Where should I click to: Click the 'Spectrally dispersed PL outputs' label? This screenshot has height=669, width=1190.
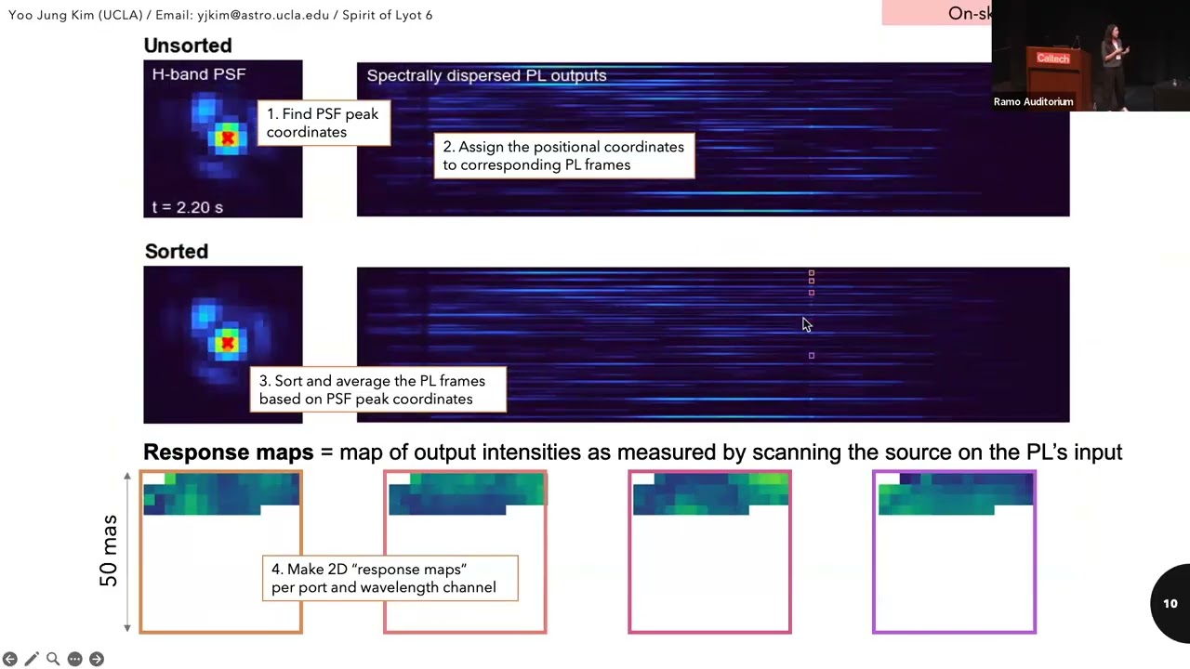[x=486, y=76]
